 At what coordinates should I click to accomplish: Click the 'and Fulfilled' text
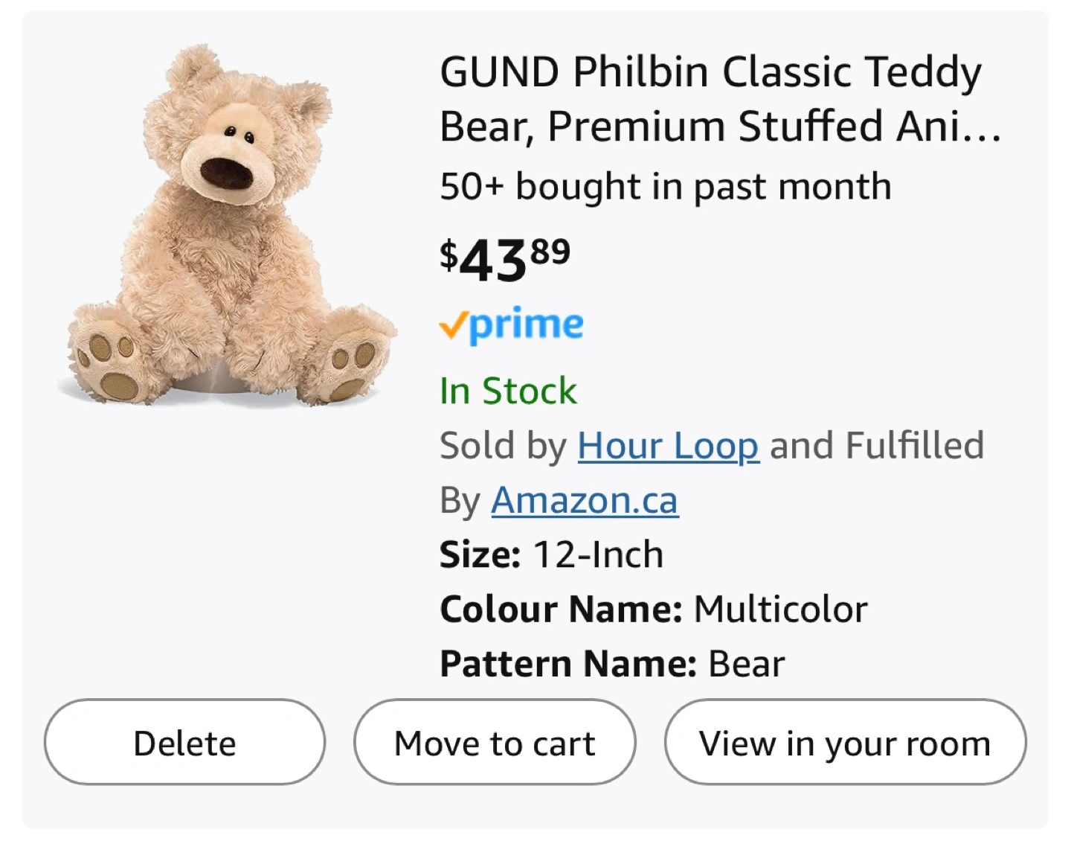click(x=877, y=446)
